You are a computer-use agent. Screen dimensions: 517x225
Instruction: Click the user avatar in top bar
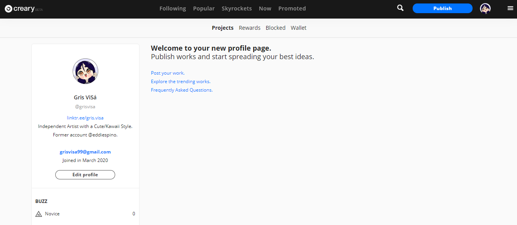[x=485, y=8]
